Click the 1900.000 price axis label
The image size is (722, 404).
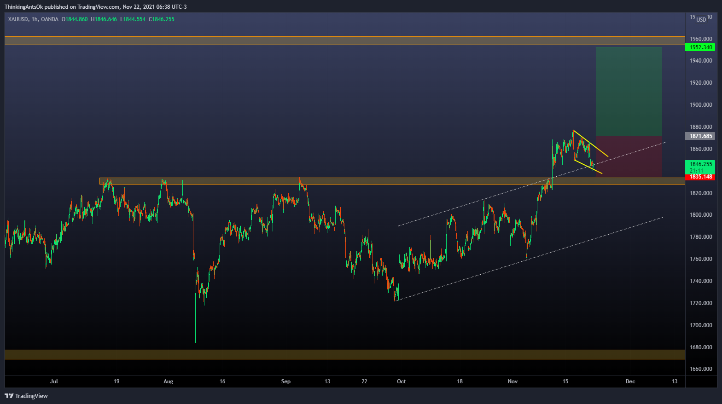pos(701,105)
